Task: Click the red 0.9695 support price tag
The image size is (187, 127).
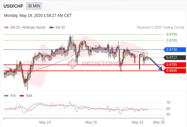Action: click(x=175, y=70)
